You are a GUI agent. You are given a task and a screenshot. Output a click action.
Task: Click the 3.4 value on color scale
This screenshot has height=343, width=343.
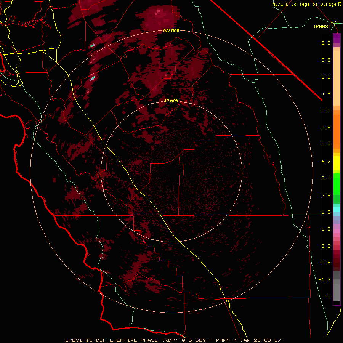(326, 178)
